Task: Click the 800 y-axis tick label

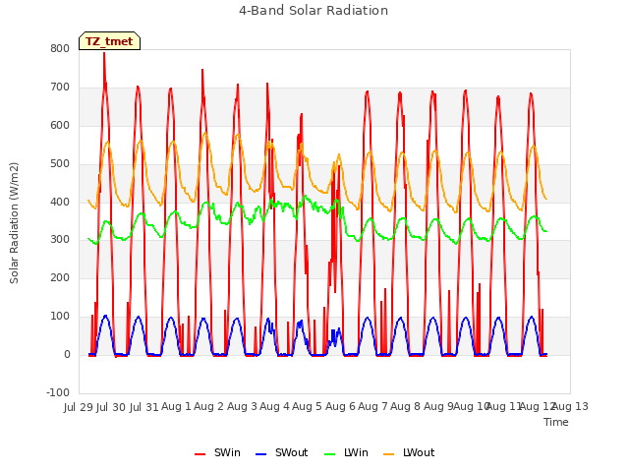Action: tap(60, 49)
